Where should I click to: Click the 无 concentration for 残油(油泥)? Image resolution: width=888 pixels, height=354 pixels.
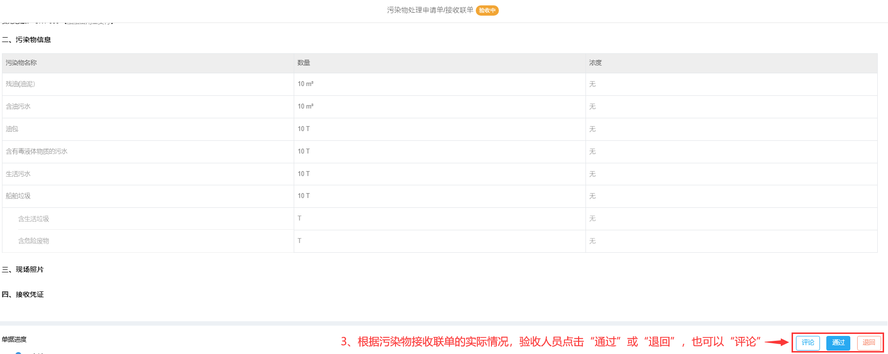point(592,84)
